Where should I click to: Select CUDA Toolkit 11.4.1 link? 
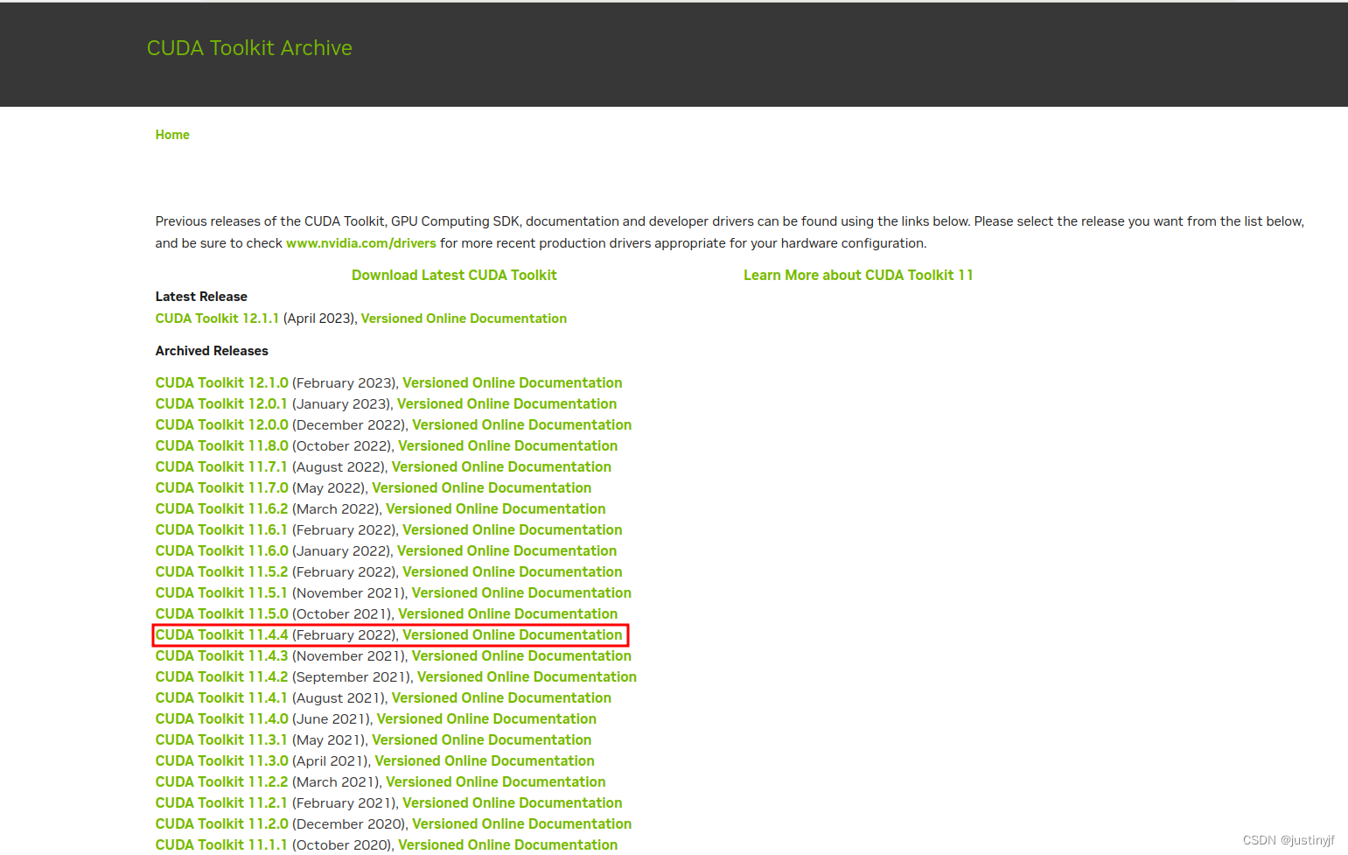[x=221, y=697]
